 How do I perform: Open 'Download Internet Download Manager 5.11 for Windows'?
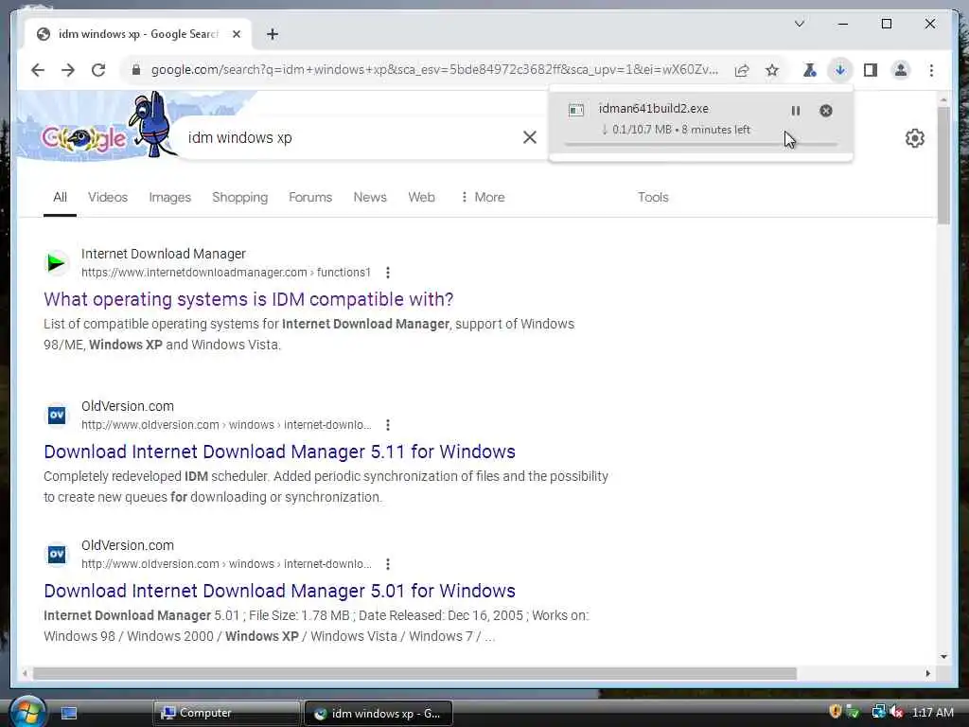(x=279, y=452)
